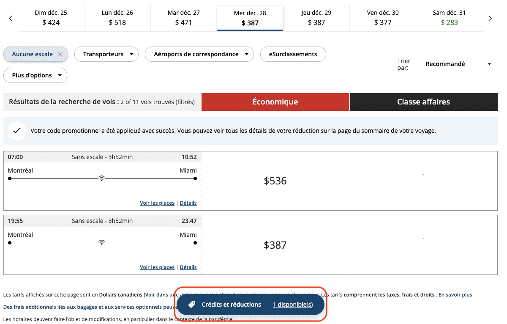Screen dimensions: 507x324
Task: Switch to the Classe affaires tab
Action: pos(423,102)
